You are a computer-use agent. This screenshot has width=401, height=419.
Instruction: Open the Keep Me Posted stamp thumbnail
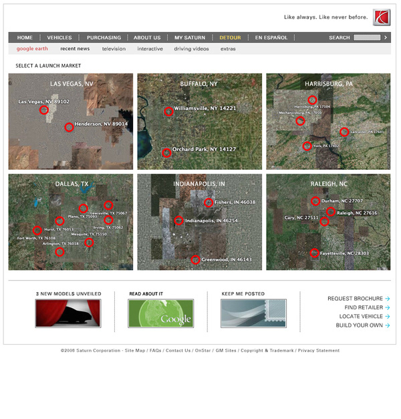click(253, 313)
